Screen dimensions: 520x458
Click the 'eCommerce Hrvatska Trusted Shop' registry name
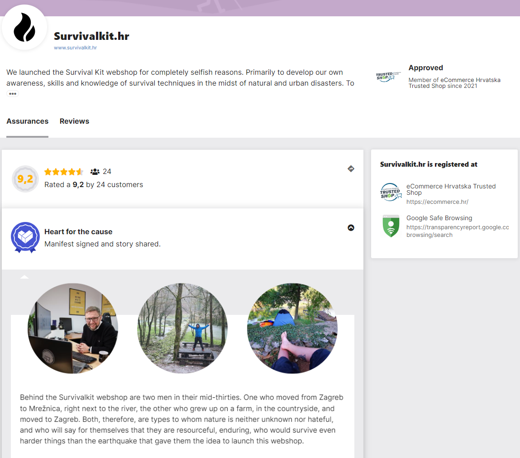(x=451, y=189)
